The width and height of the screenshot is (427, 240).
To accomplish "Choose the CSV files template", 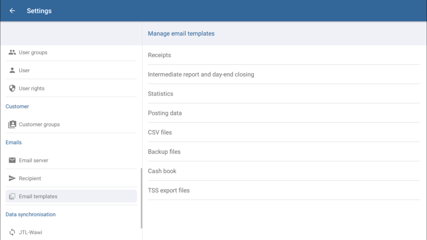I will 160,132.
